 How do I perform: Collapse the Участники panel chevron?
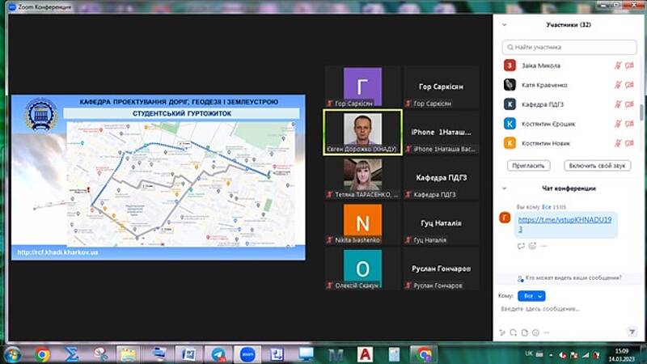[x=504, y=25]
